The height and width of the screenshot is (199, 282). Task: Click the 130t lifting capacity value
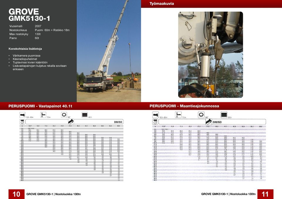pyautogui.click(x=38, y=34)
